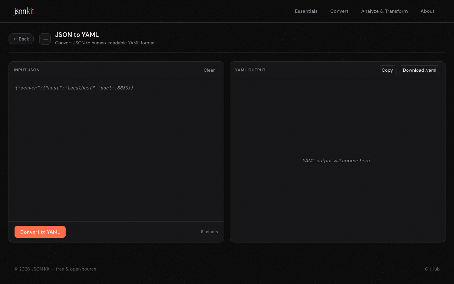Click the 'JSON to YAML' heading
The image size is (454, 284).
point(77,35)
